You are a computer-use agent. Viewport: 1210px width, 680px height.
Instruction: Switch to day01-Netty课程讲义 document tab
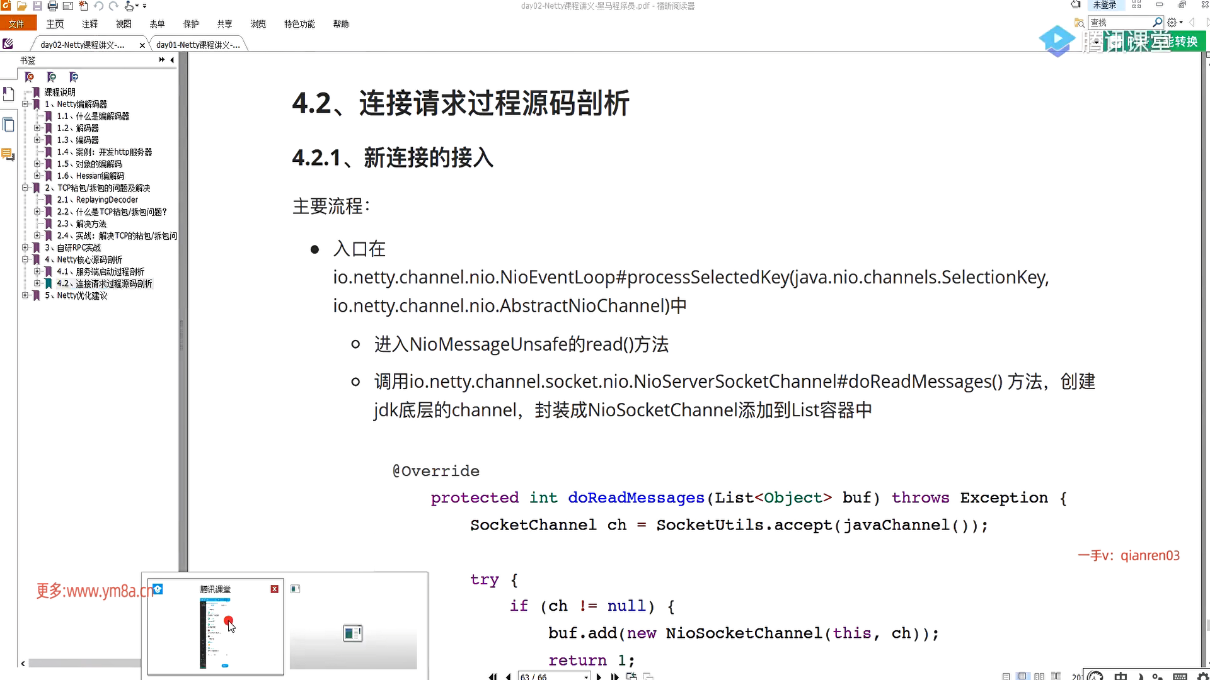click(x=198, y=45)
